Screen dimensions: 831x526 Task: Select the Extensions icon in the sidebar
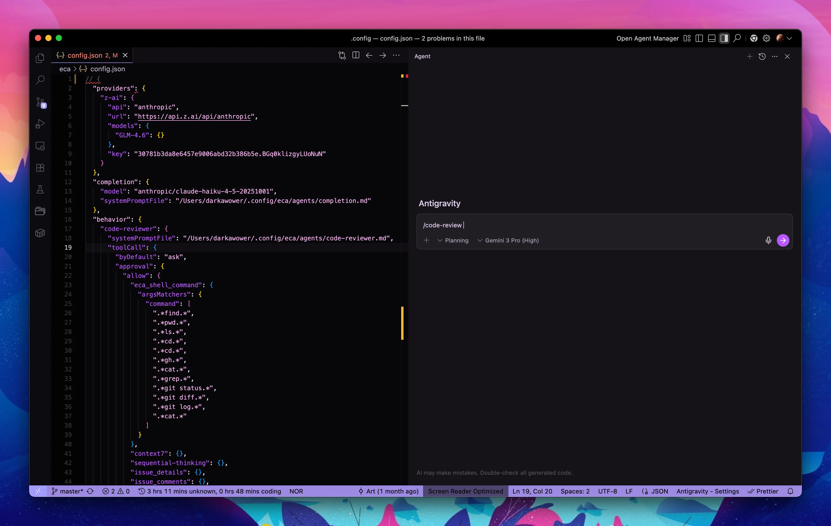(40, 168)
